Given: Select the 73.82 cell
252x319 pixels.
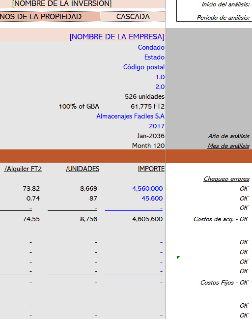Looking at the screenshot, I should tap(31, 189).
